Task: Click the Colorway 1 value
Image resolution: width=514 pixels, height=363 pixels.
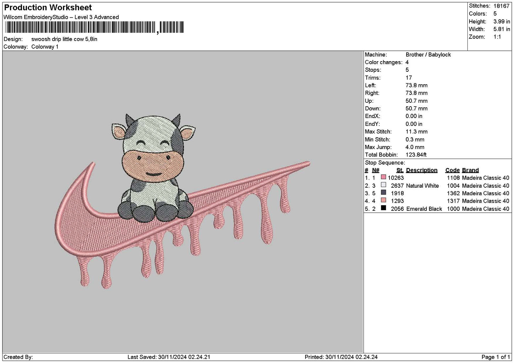Action: (x=45, y=47)
